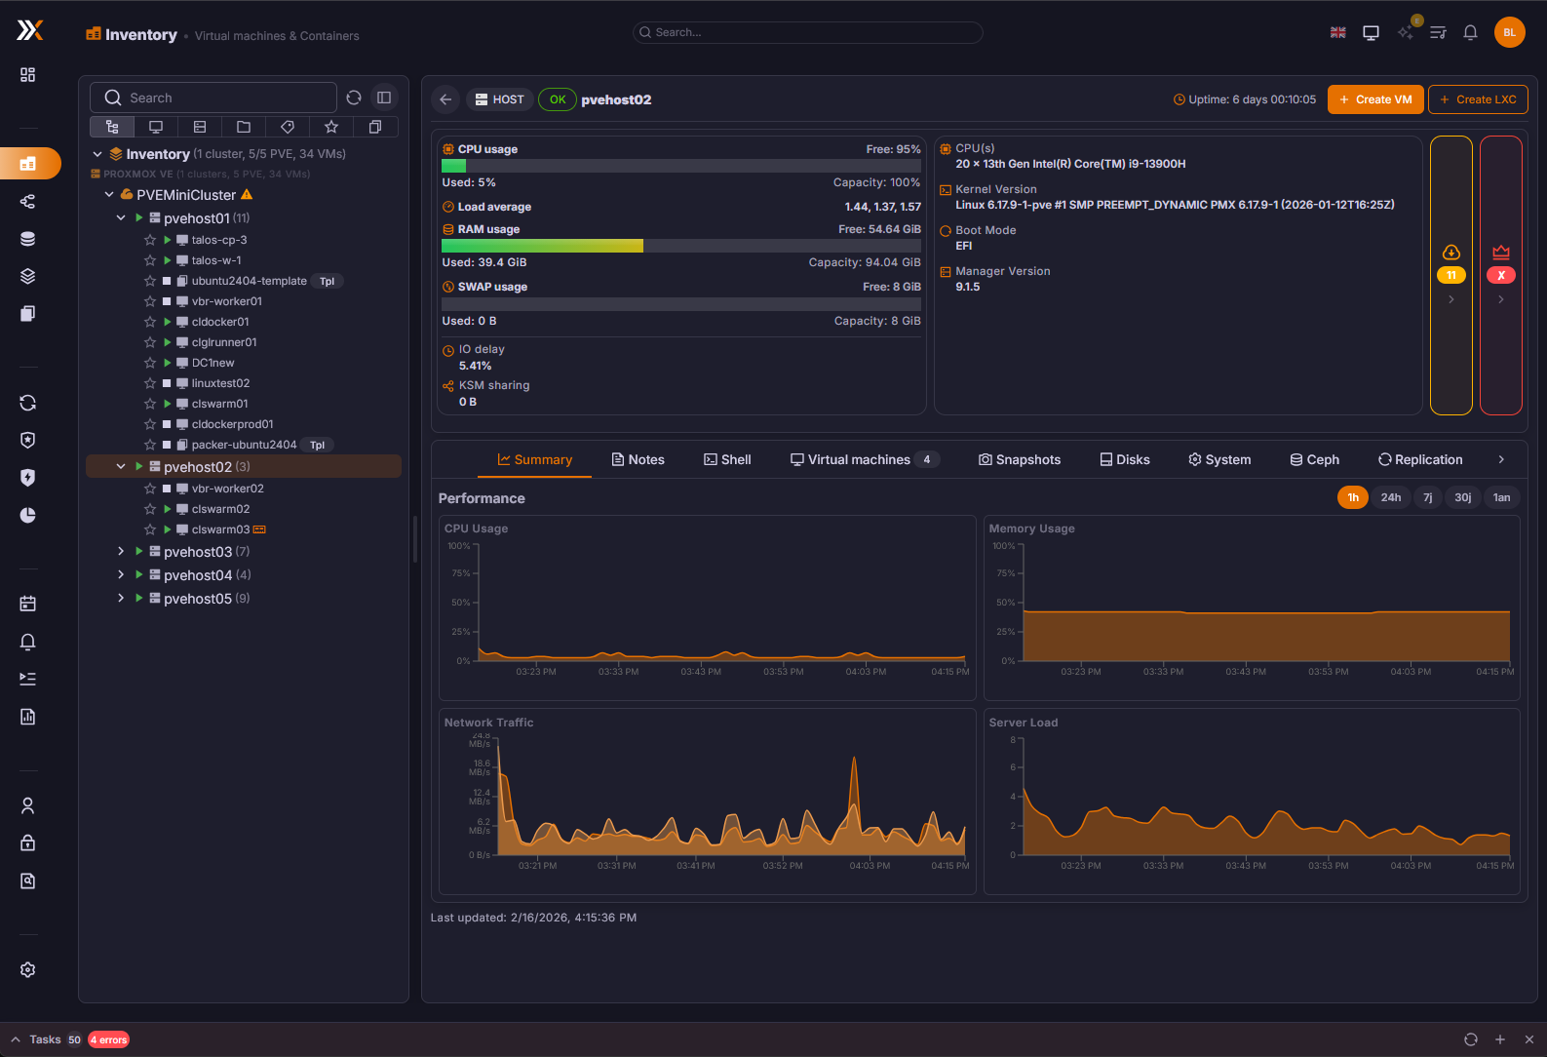Open the backup shield-star sidebar icon
This screenshot has height=1057, width=1547.
tap(27, 440)
